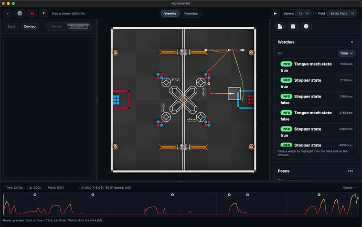
Task: Click the clipboard icon in right panel
Action: click(x=293, y=26)
